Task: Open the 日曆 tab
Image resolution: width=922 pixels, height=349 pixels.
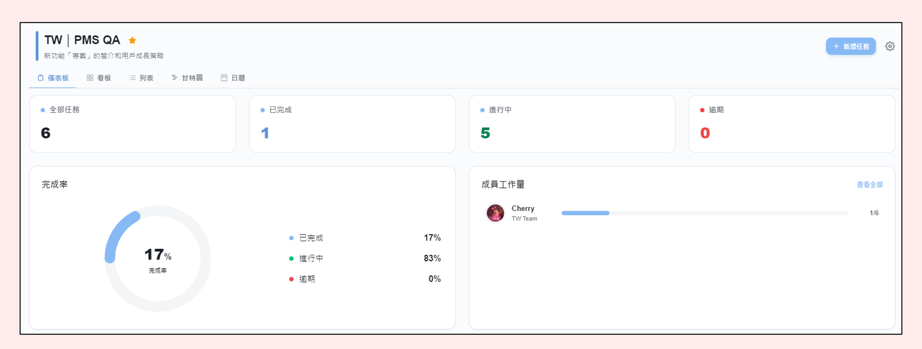Action: point(233,78)
